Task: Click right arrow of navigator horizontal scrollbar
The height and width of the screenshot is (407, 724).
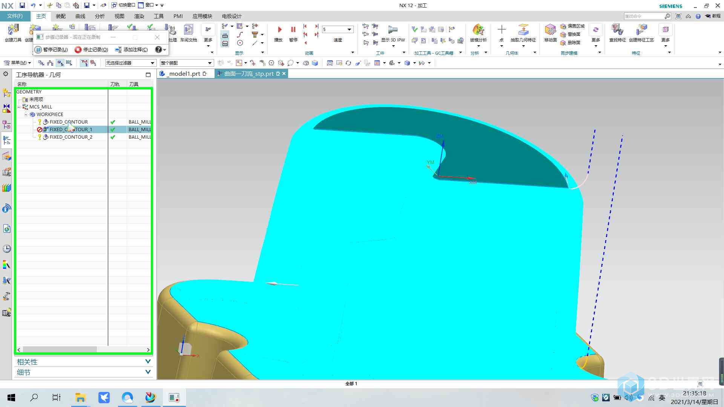Action: coord(148,350)
